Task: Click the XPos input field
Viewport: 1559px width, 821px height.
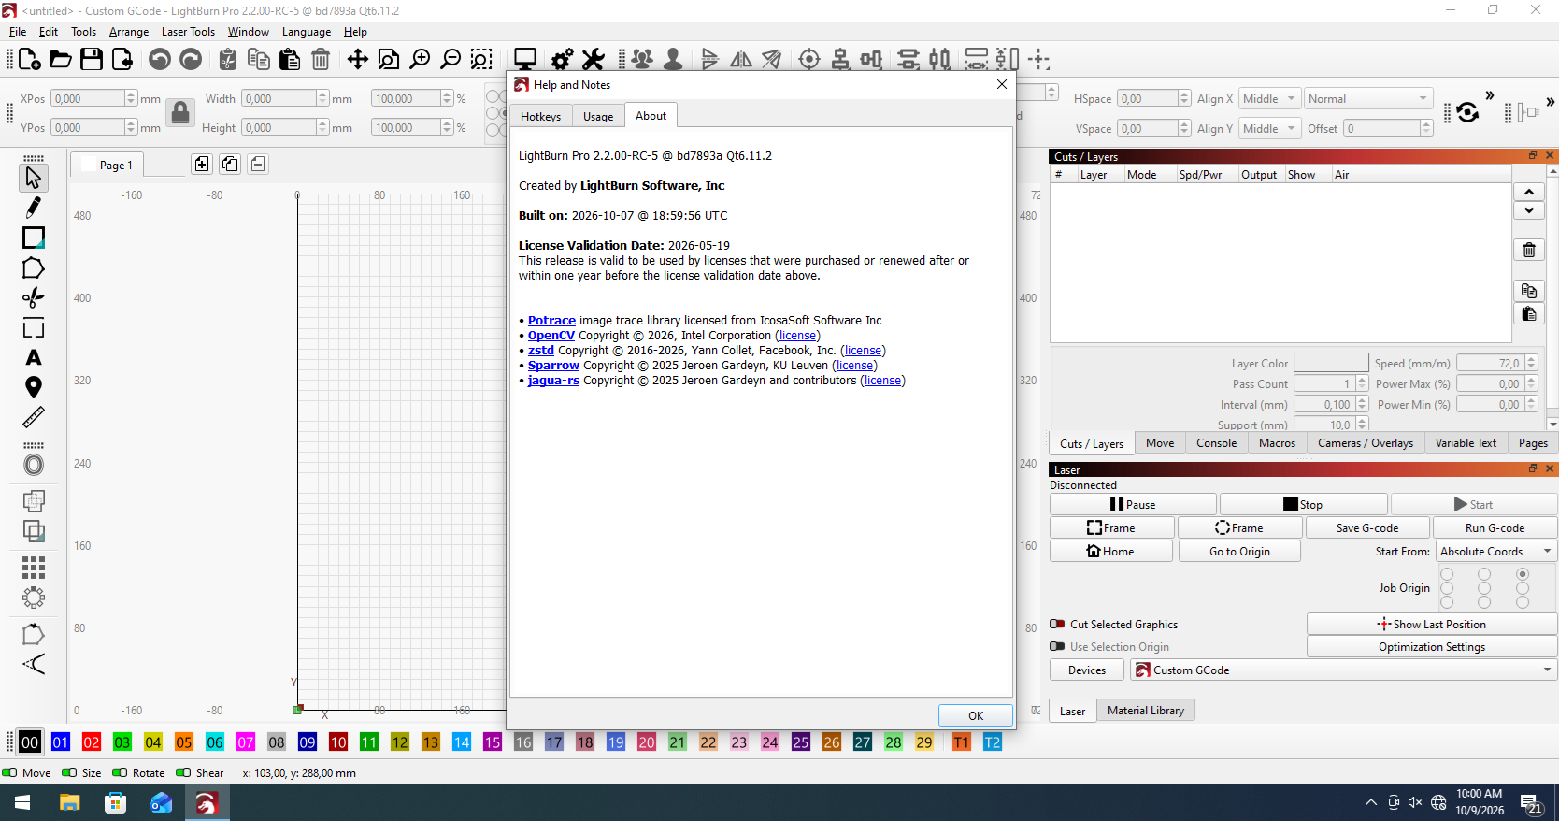Action: click(89, 98)
